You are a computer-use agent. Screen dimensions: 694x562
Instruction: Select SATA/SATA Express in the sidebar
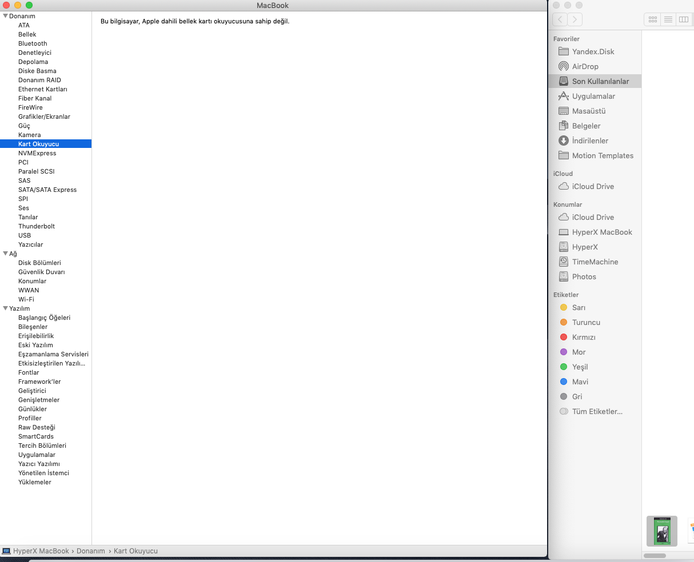(47, 190)
